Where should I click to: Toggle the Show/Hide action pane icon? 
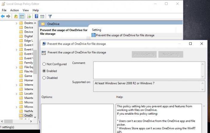tap(42, 17)
